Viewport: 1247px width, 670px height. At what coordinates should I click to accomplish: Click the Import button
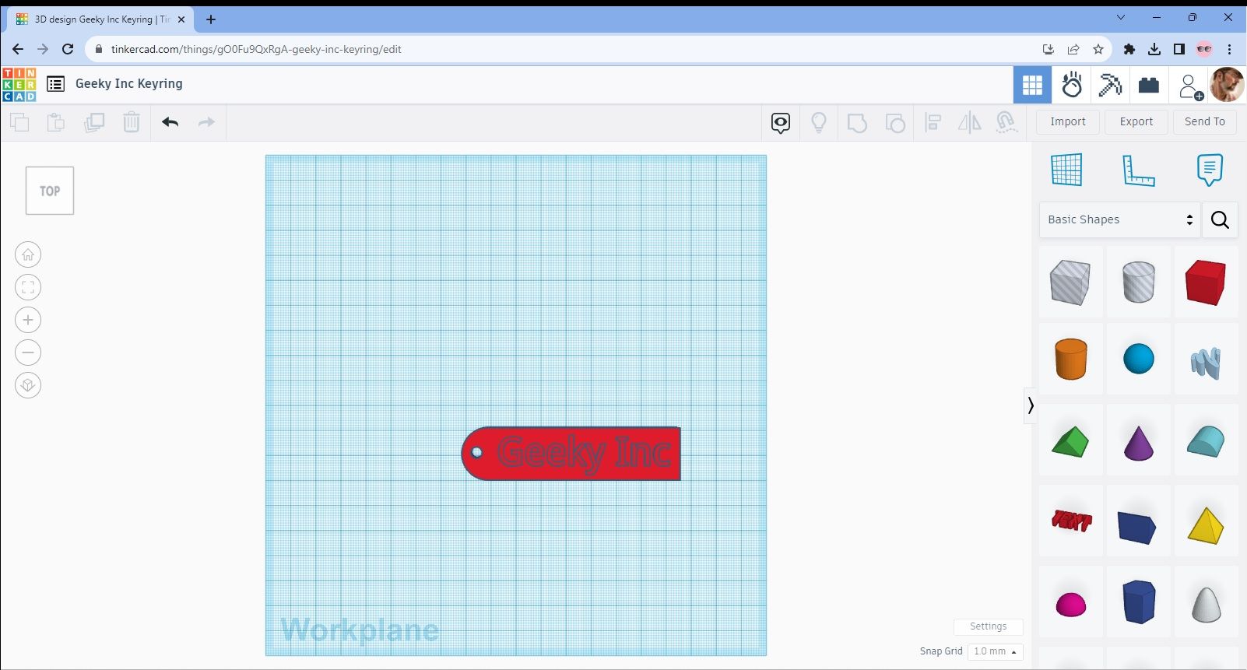[x=1068, y=121]
